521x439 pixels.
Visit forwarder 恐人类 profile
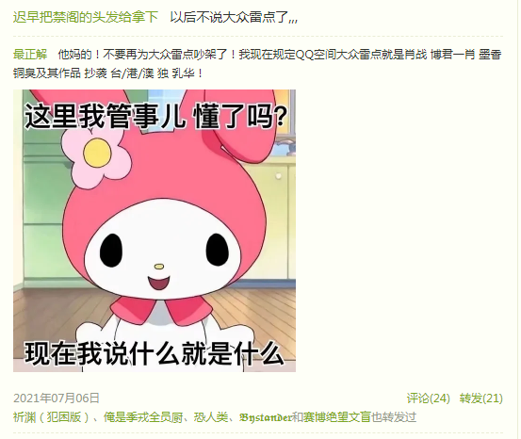(x=211, y=416)
